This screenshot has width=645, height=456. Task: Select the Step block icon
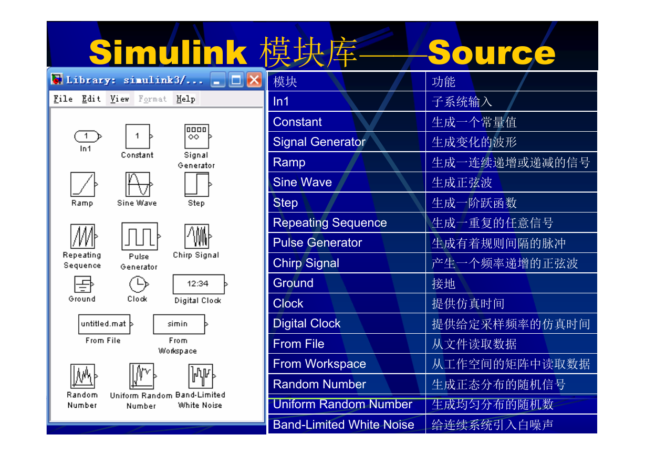pyautogui.click(x=197, y=185)
